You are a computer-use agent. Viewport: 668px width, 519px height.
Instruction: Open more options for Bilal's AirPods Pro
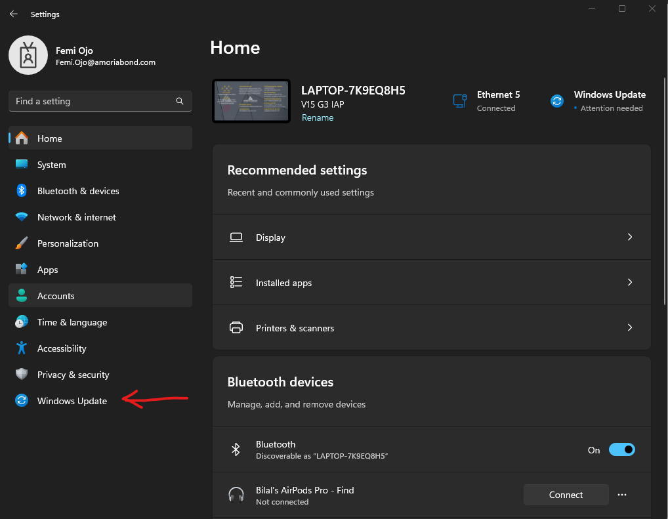tap(622, 495)
